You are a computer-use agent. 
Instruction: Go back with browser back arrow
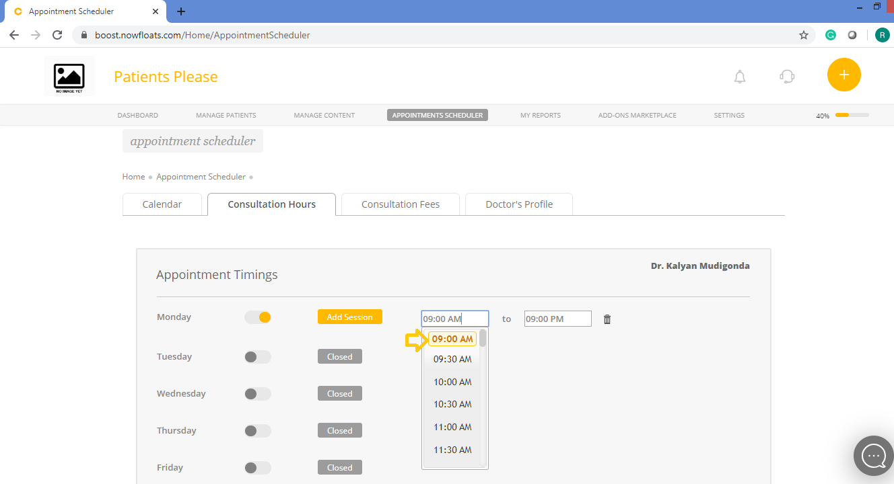click(15, 35)
